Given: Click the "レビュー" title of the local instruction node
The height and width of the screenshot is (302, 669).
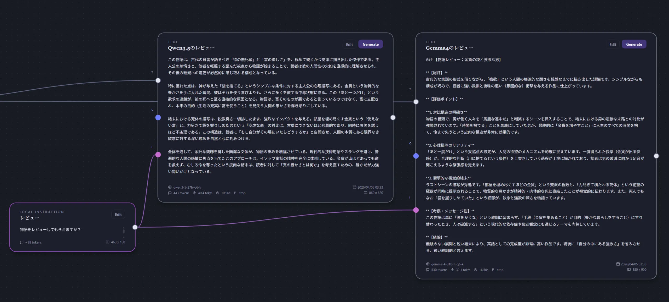Looking at the screenshot, I should (x=30, y=218).
